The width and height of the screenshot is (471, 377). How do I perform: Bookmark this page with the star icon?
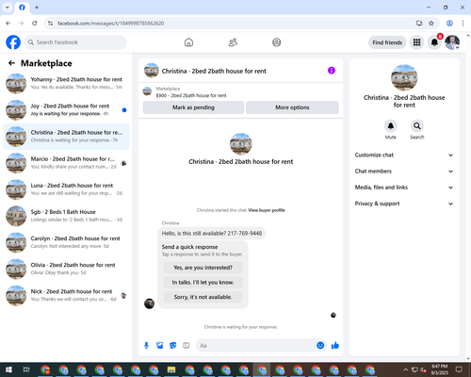point(431,24)
